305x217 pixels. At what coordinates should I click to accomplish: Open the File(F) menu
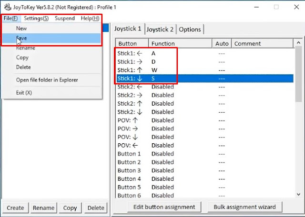pos(10,18)
